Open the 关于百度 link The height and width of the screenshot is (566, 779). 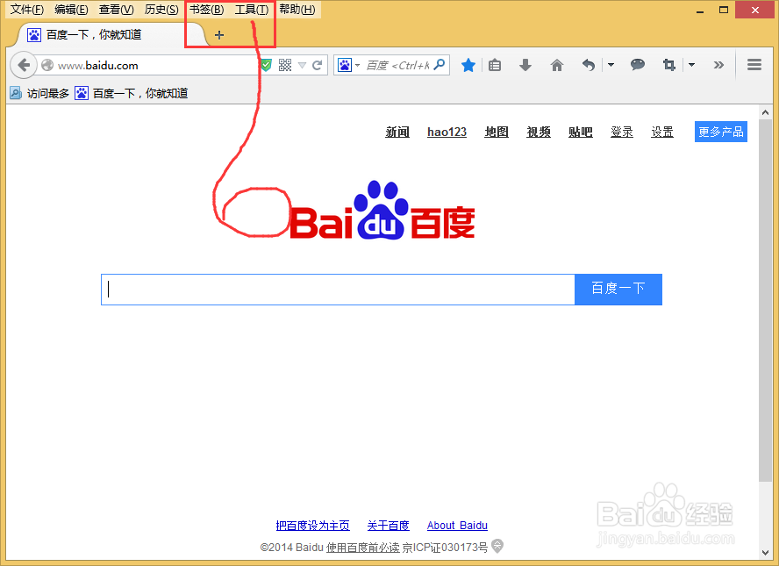click(x=388, y=526)
